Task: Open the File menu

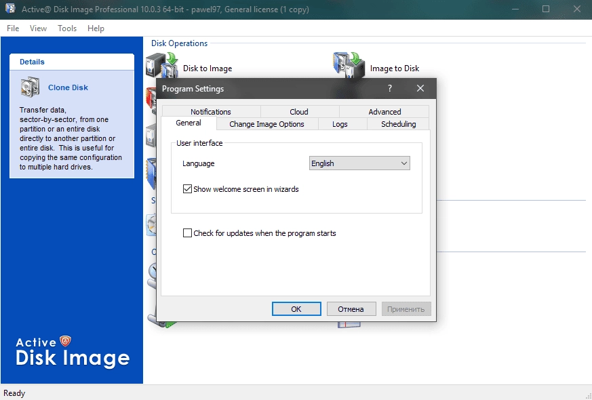Action: click(13, 28)
